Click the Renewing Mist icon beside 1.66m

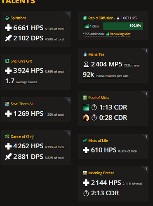(x=87, y=26)
